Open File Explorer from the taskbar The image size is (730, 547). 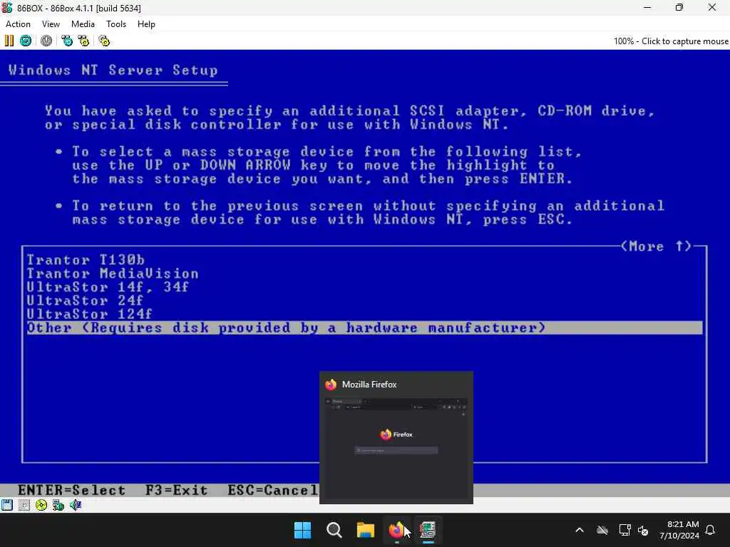pos(366,530)
